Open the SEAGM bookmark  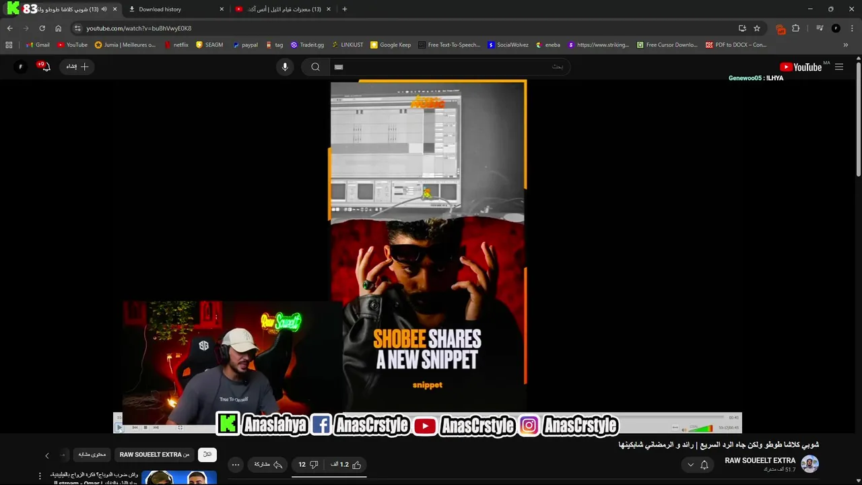tap(209, 45)
